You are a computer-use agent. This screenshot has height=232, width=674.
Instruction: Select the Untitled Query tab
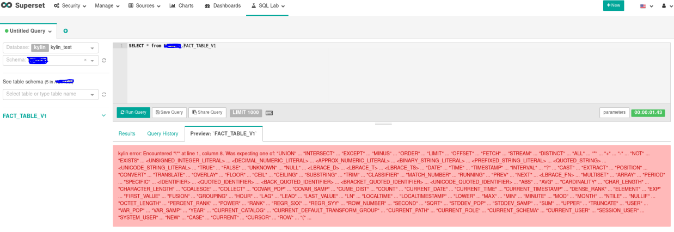point(28,31)
